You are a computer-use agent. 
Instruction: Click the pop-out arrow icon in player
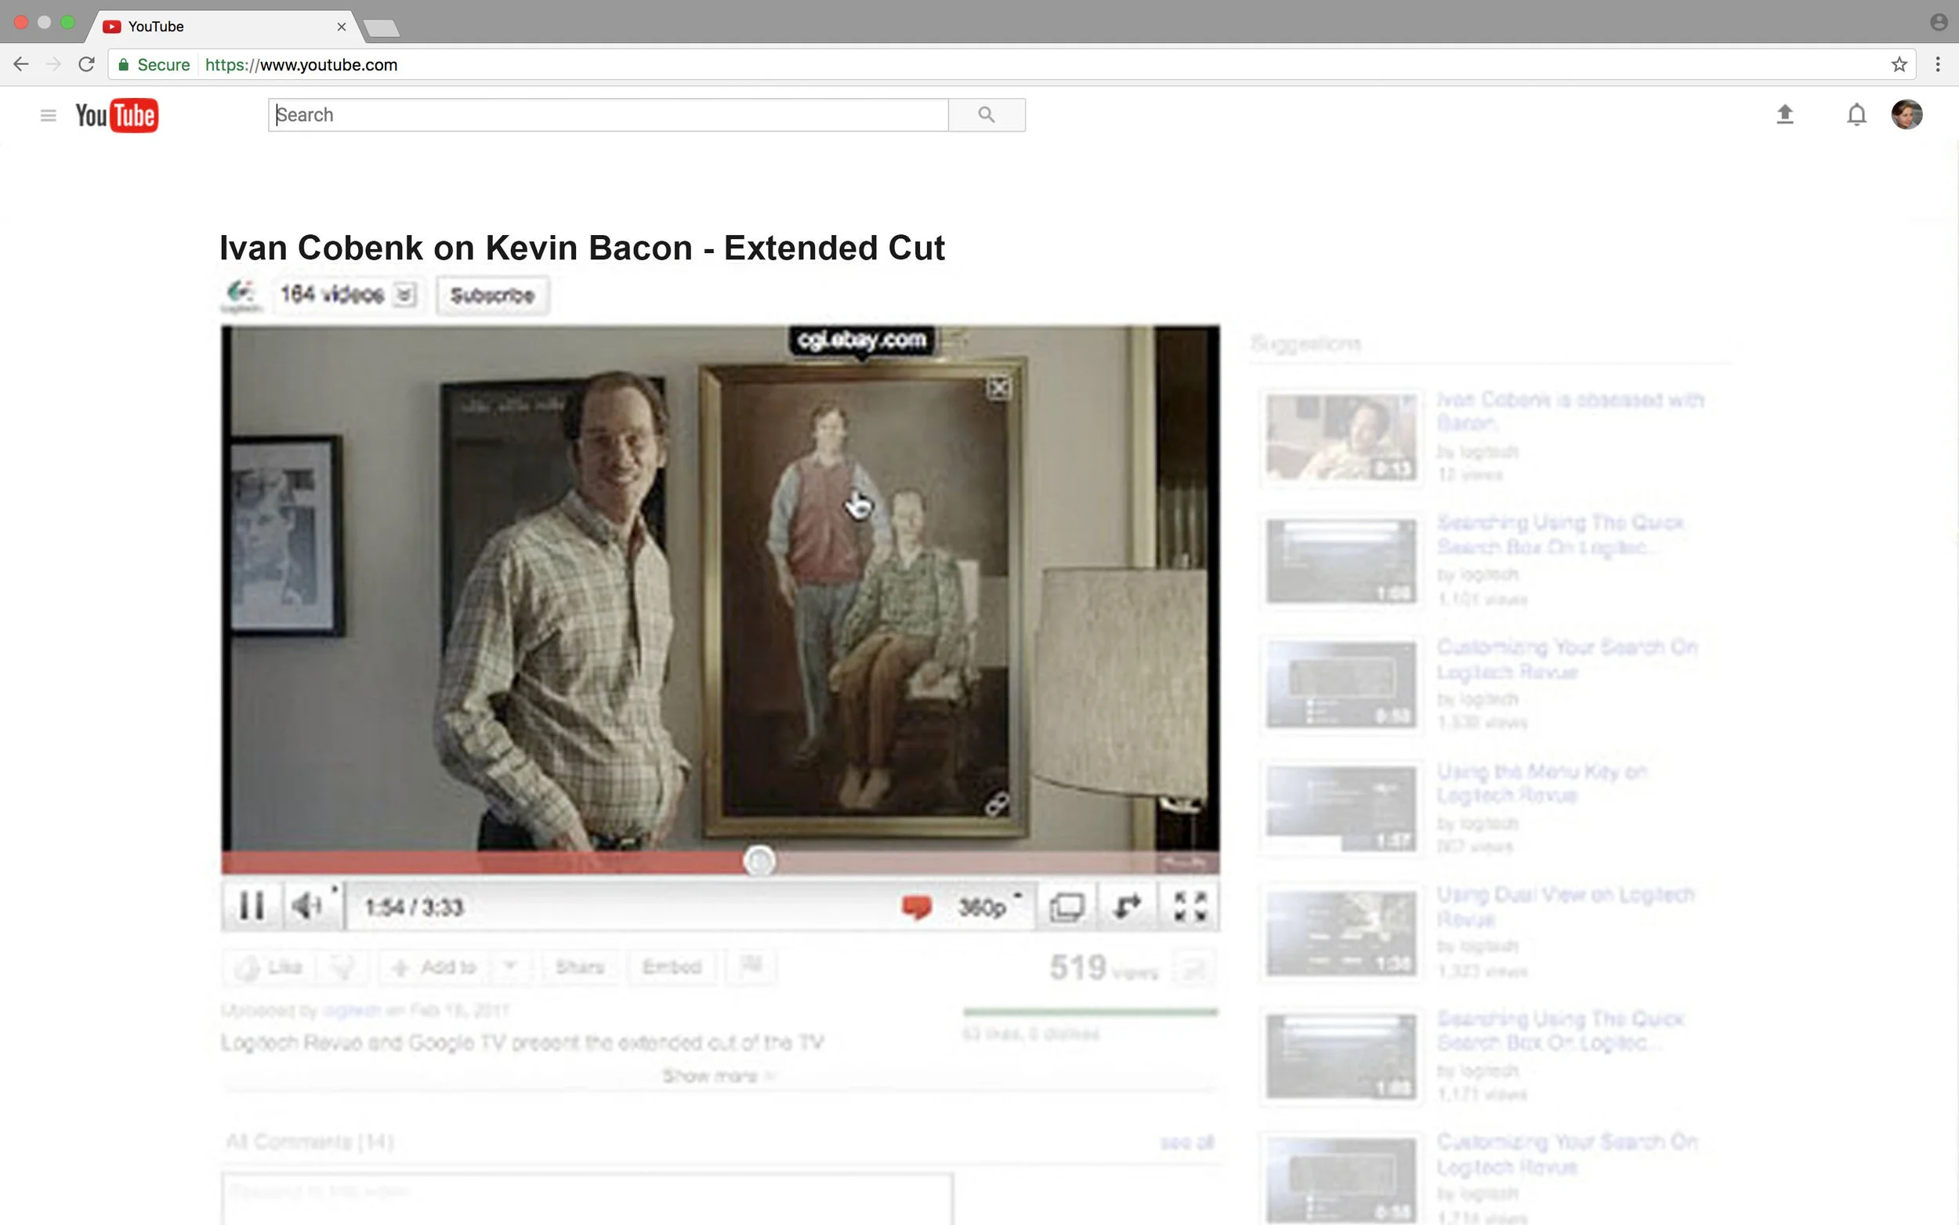(1127, 906)
